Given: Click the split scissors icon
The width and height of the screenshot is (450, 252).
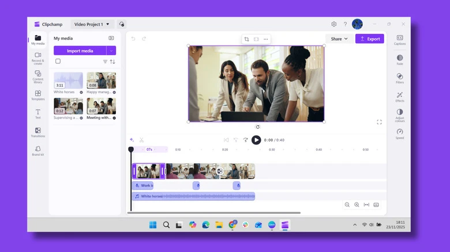Looking at the screenshot, I should pyautogui.click(x=141, y=140).
